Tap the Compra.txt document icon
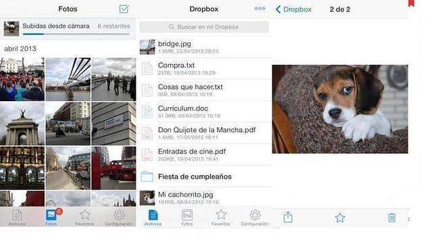435x244 pixels. [147, 69]
